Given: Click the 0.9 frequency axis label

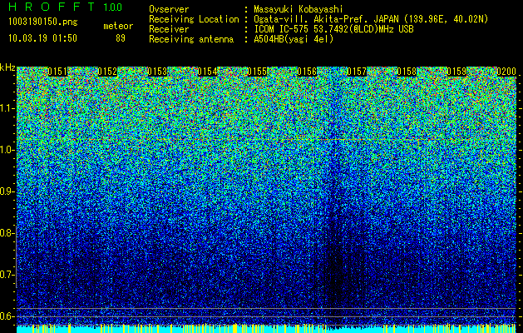Looking at the screenshot, I should pos(7,191).
